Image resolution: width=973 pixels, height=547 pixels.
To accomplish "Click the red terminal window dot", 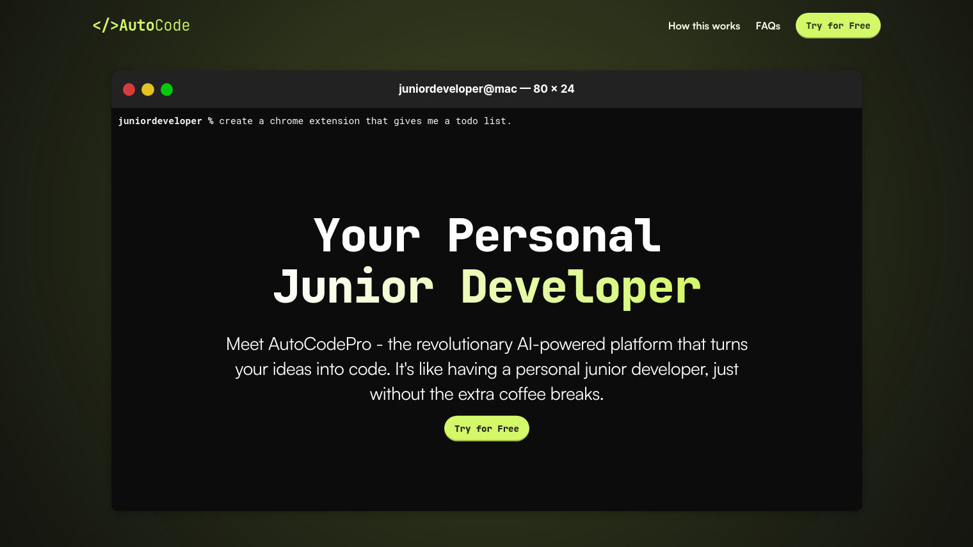I will pos(129,90).
